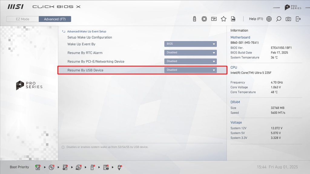Open the M-Flash USB BIOS update icon
The width and height of the screenshot is (310, 174).
[x=194, y=19]
